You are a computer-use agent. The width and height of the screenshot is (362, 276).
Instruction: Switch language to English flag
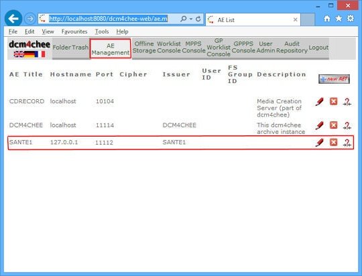point(19,54)
